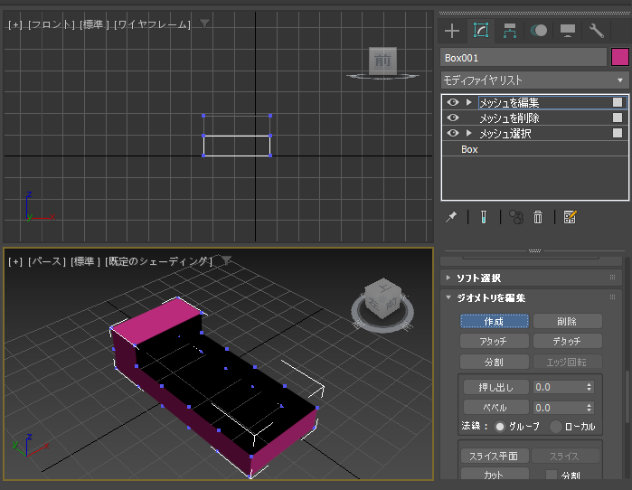Image resolution: width=632 pixels, height=490 pixels.
Task: Click the Pin Stack pushpin icon
Action: 451,217
